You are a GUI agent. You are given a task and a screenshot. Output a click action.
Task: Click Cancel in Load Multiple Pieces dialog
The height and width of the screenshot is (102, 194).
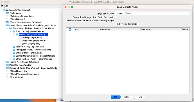tap(128, 97)
